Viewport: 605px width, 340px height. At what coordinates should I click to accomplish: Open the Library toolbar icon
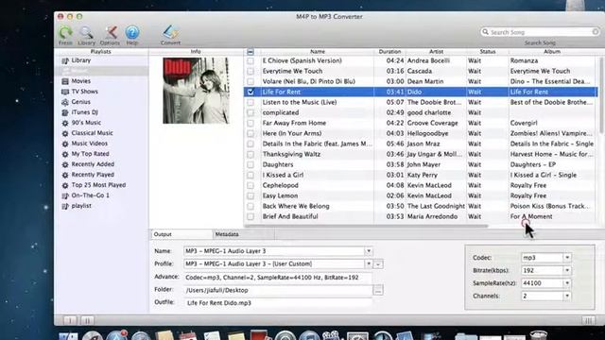click(86, 33)
